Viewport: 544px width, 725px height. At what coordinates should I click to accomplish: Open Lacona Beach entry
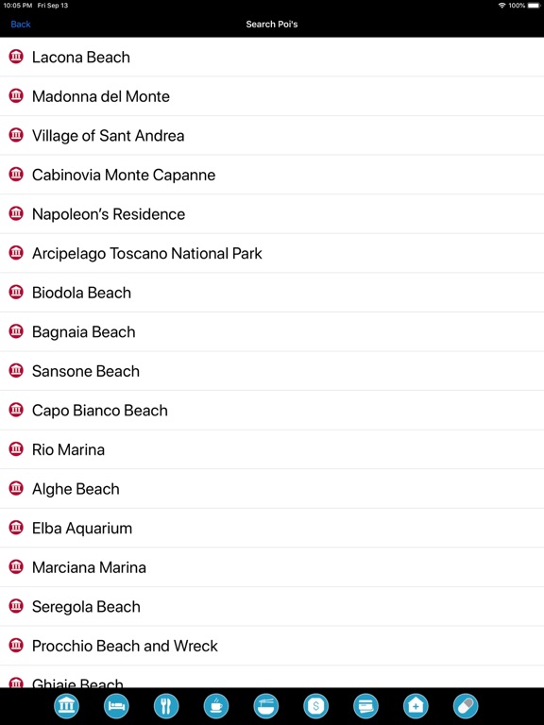[272, 57]
